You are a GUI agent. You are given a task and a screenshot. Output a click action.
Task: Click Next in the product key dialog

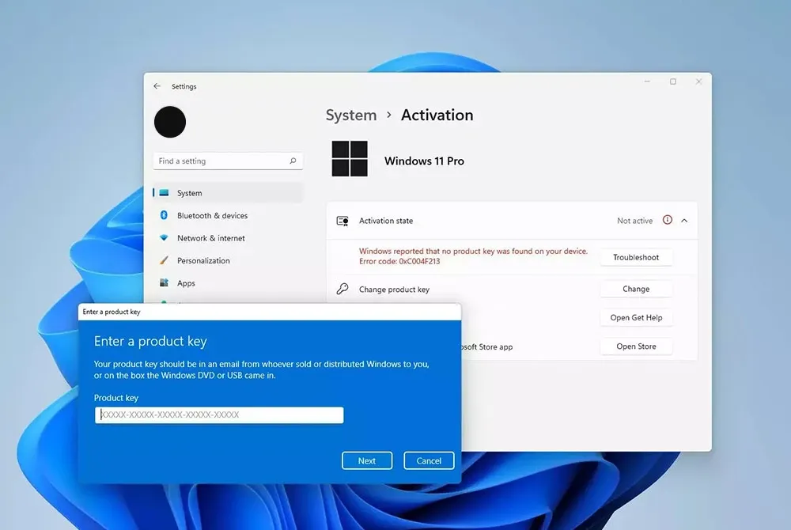click(367, 460)
